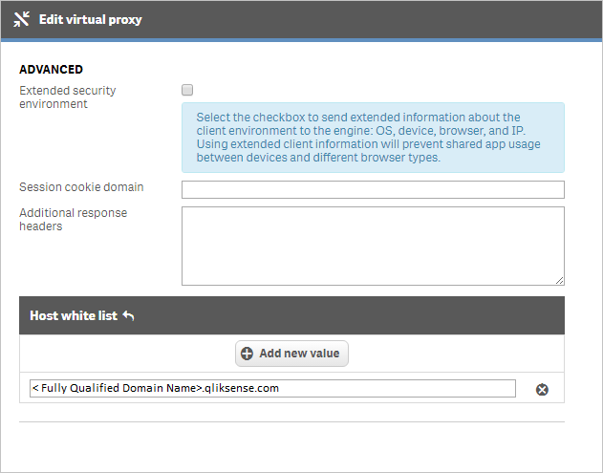Click the Edit virtual proxy title
This screenshot has width=603, height=473.
pos(91,19)
